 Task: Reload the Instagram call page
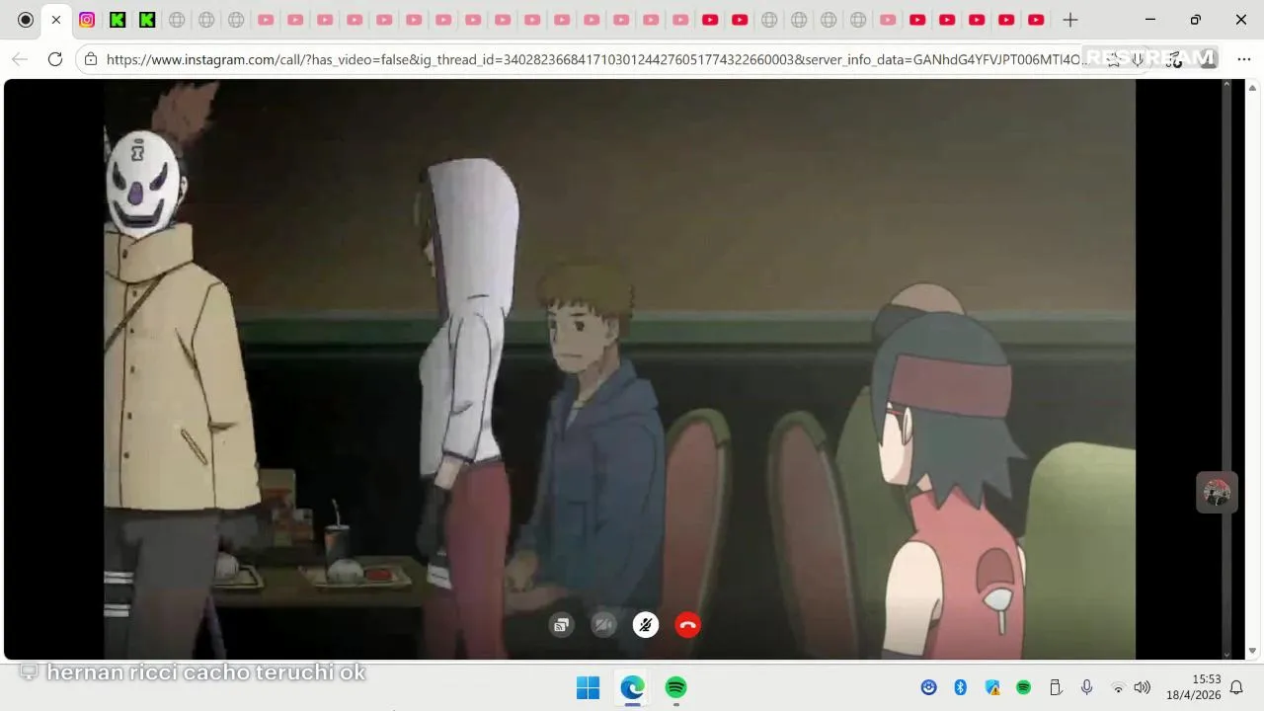[x=55, y=59]
